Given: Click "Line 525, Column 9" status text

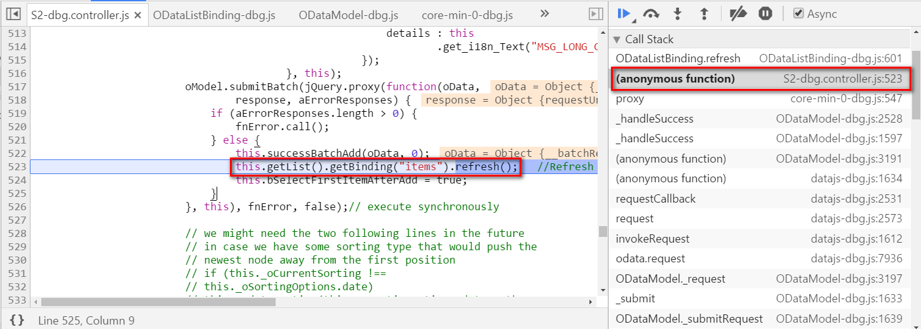Looking at the screenshot, I should 86,321.
